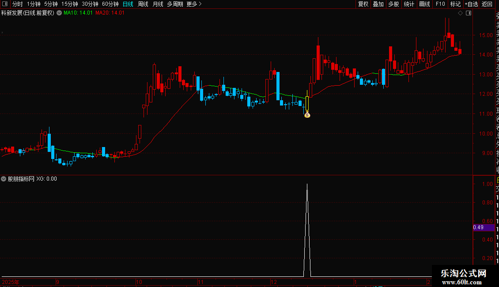Click month 12 on time axis
499x287 pixels.
coord(274,282)
